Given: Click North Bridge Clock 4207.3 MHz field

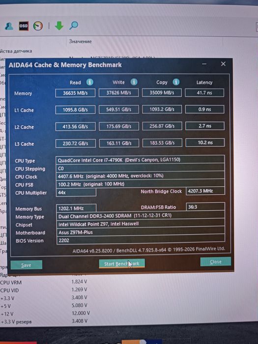Looking at the screenshot, I should click(x=205, y=191).
